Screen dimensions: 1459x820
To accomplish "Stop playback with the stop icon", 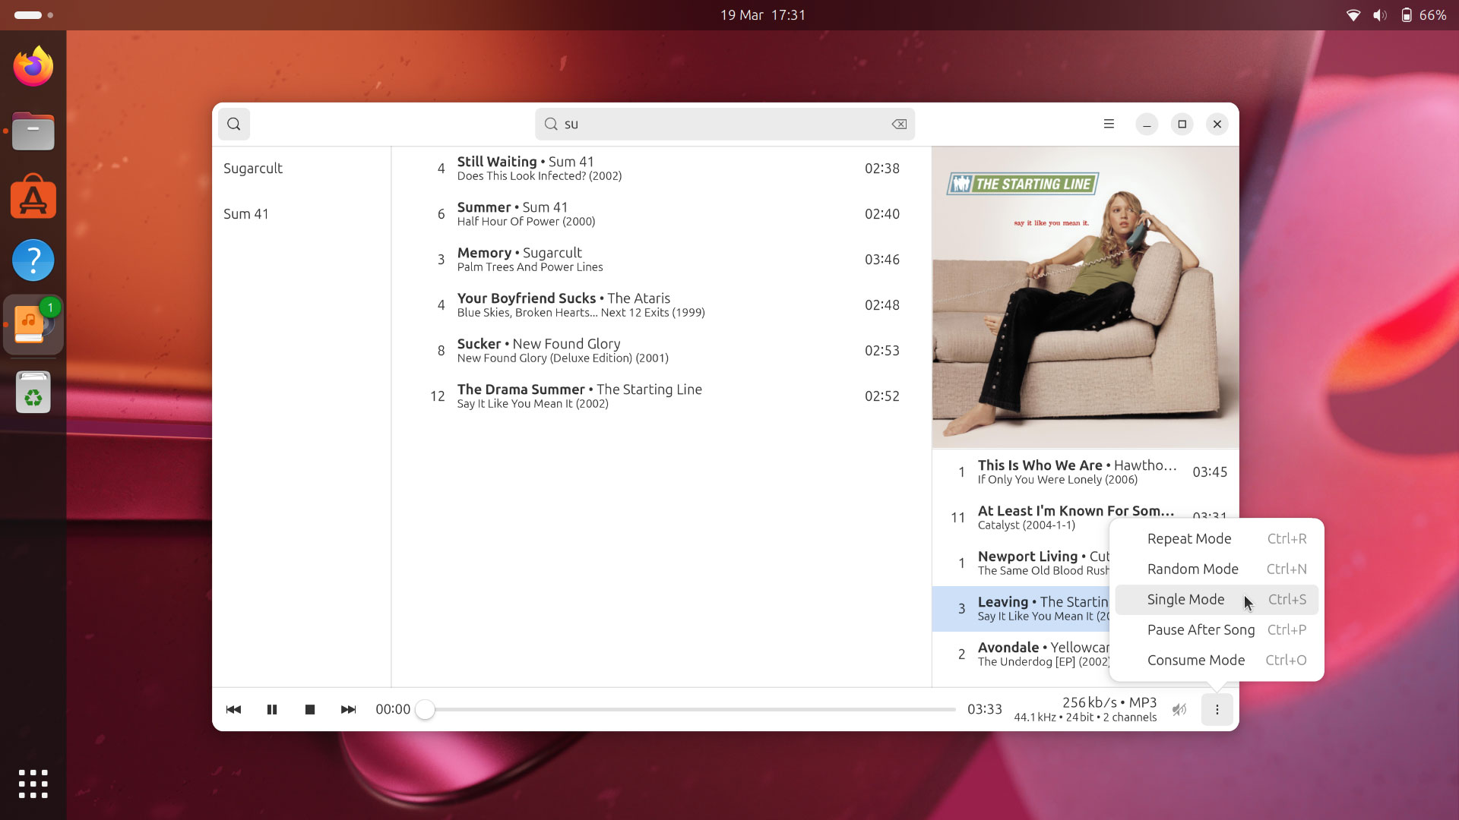I will [310, 709].
